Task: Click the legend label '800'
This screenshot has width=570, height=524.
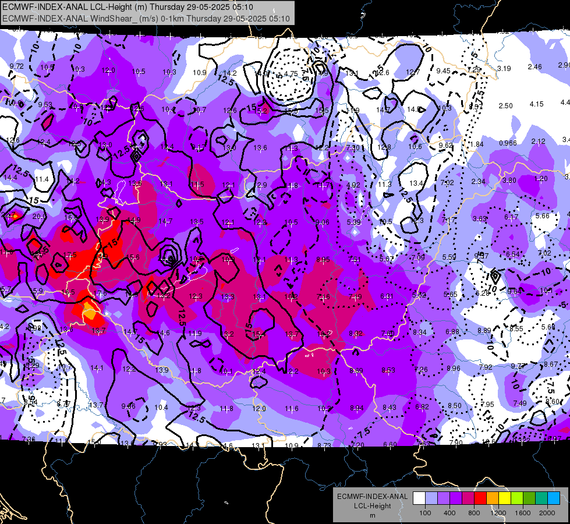Action: click(x=474, y=513)
